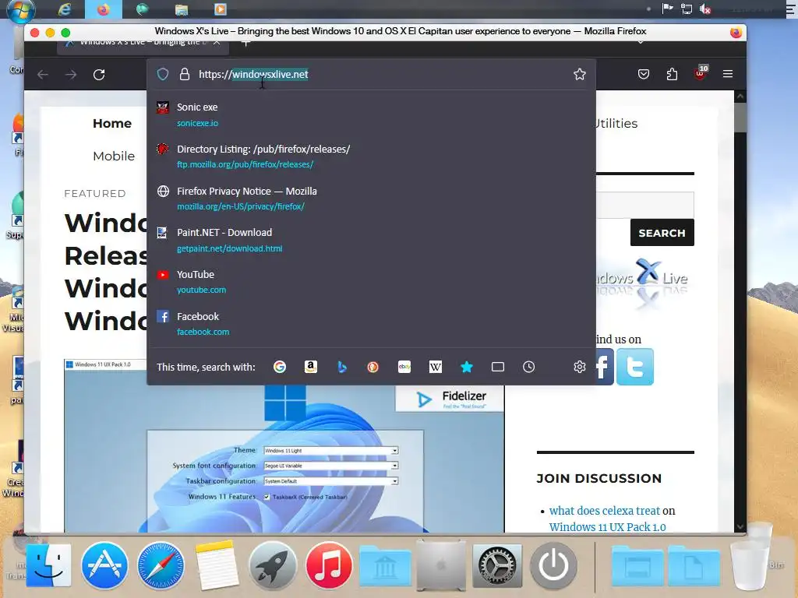Open the Trash bin in dock
Viewport: 798px width, 598px height.
[750, 565]
